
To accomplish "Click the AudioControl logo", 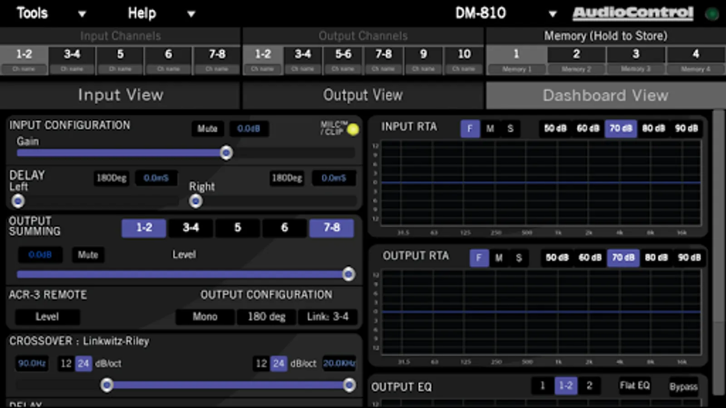I will coord(633,13).
